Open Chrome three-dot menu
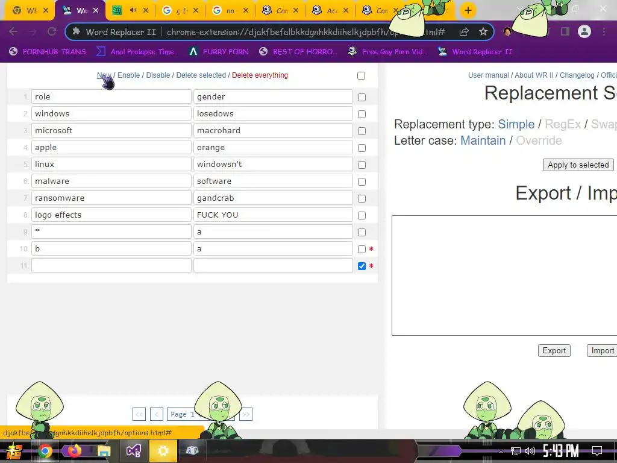 click(x=604, y=31)
